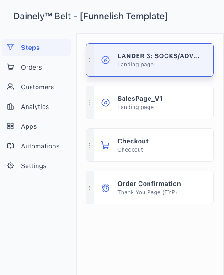224x275 pixels.
Task: Click the drag handle on LANDER 3 step
Action: point(90,60)
